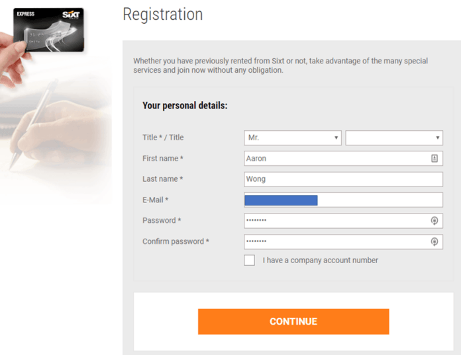Click the 'Your personal details:' heading
This screenshot has width=461, height=355.
click(x=185, y=105)
